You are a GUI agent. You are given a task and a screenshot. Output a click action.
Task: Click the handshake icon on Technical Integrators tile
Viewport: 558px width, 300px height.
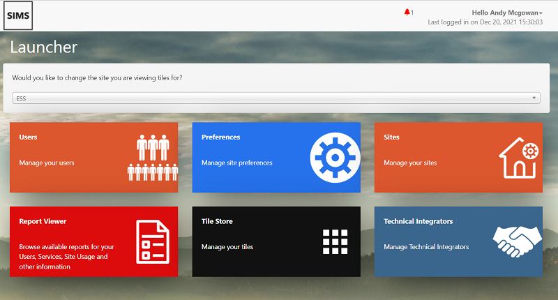pos(517,241)
